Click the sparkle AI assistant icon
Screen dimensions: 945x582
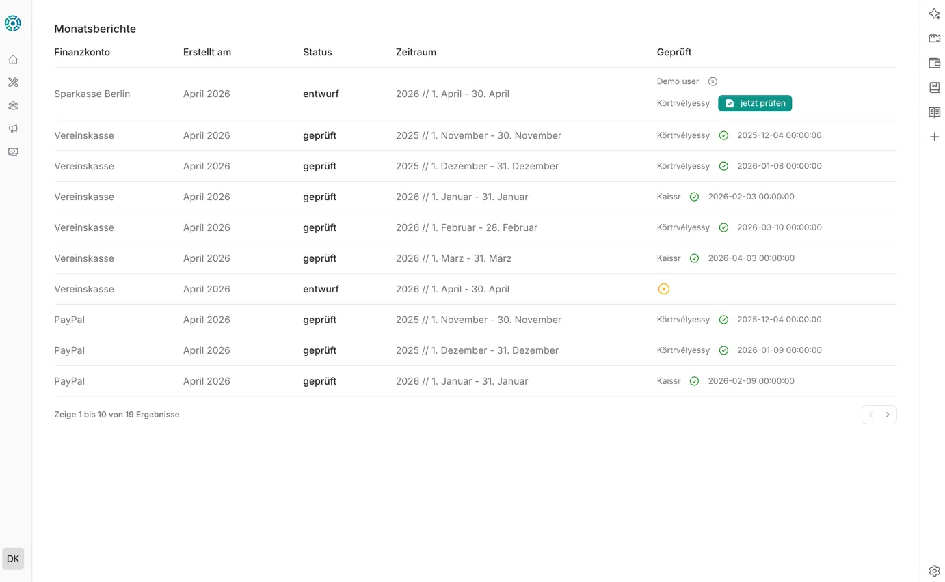(934, 14)
